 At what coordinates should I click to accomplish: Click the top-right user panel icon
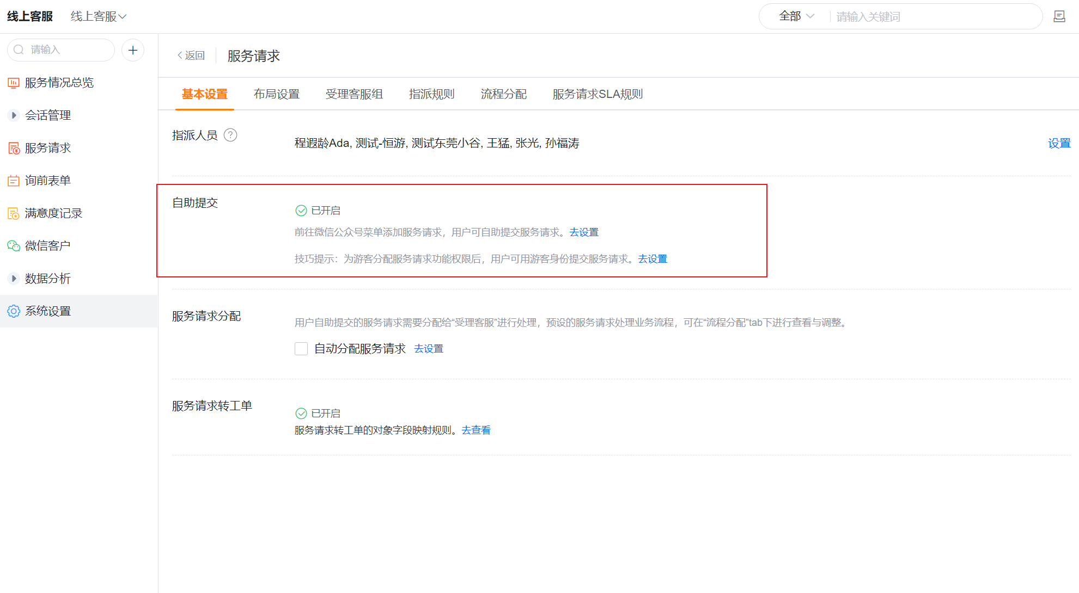pyautogui.click(x=1059, y=16)
